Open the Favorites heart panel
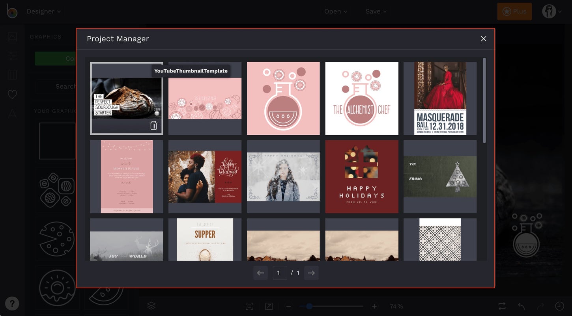 [12, 94]
